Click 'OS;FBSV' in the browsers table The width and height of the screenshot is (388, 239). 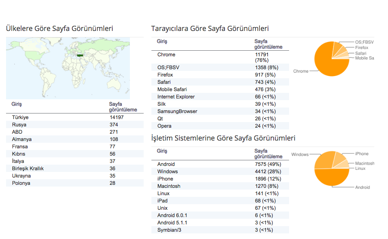[x=168, y=67]
